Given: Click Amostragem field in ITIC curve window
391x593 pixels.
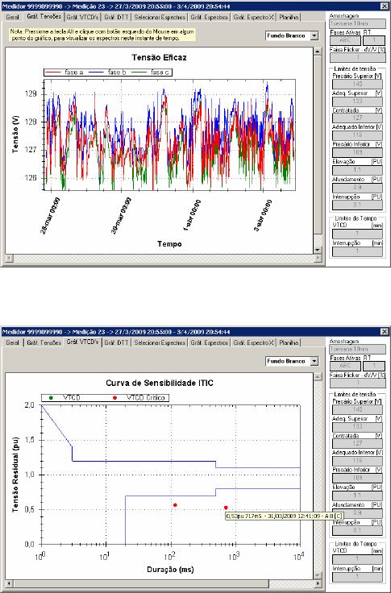Looking at the screenshot, I should click(358, 349).
